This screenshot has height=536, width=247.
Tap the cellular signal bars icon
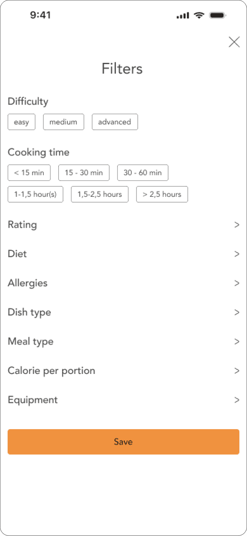pyautogui.click(x=183, y=15)
